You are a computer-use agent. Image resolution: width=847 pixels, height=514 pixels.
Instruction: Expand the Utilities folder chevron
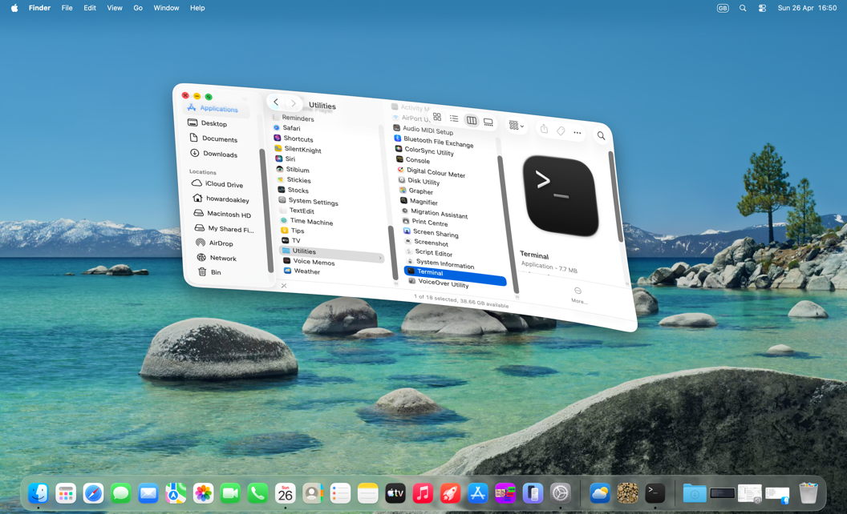tap(380, 258)
